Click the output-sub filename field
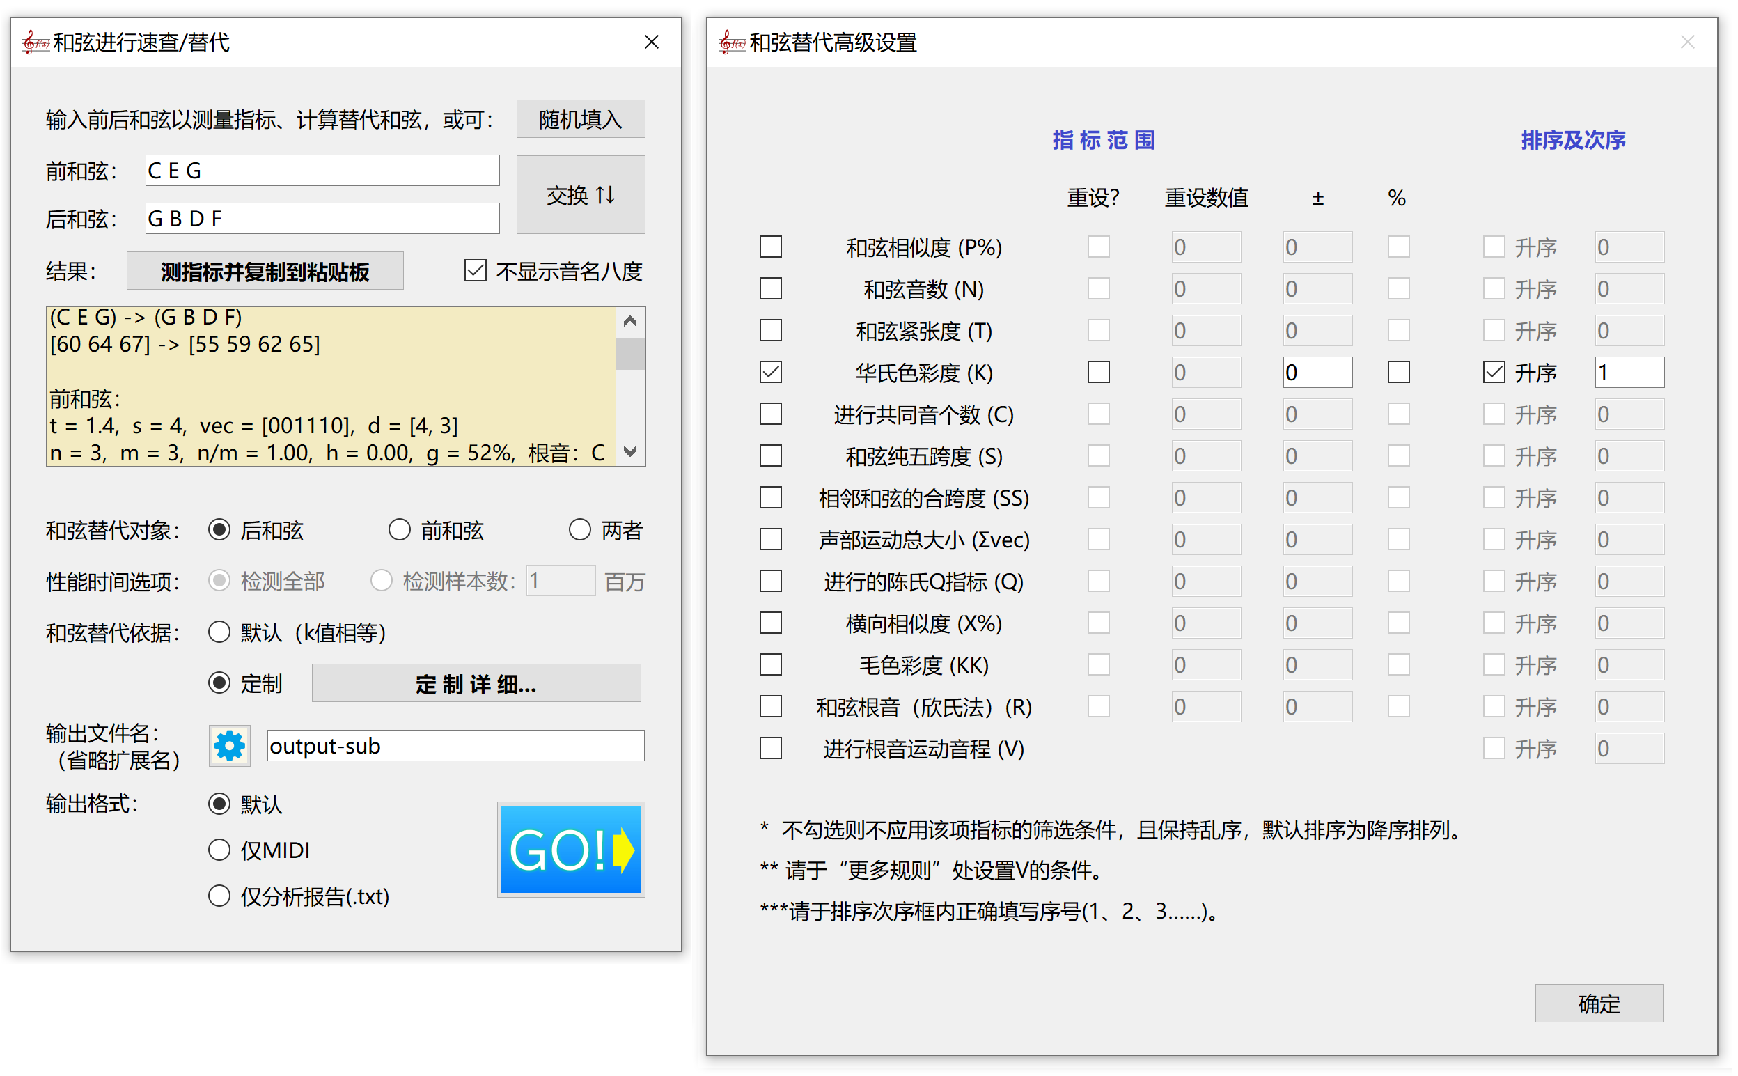The image size is (1738, 1076). (x=455, y=746)
